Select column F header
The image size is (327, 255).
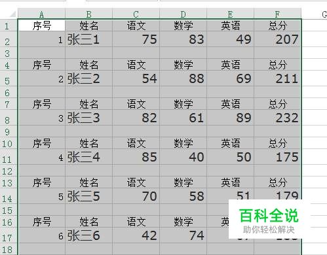tap(277, 14)
